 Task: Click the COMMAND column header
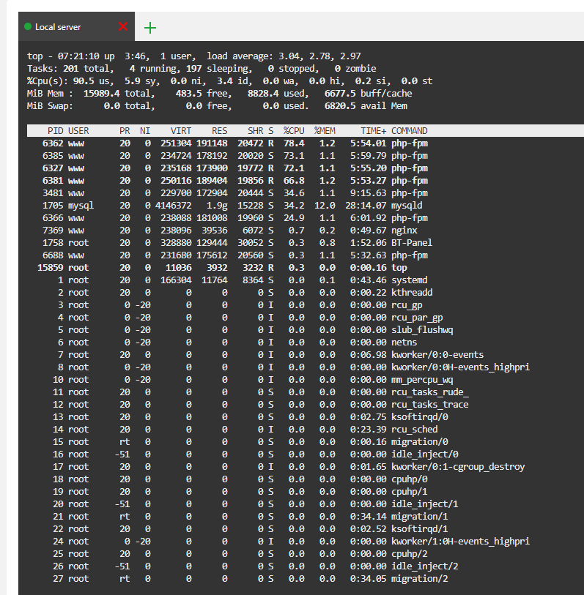click(409, 130)
